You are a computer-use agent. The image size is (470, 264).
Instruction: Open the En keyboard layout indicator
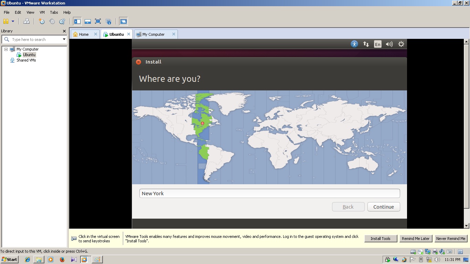click(378, 44)
